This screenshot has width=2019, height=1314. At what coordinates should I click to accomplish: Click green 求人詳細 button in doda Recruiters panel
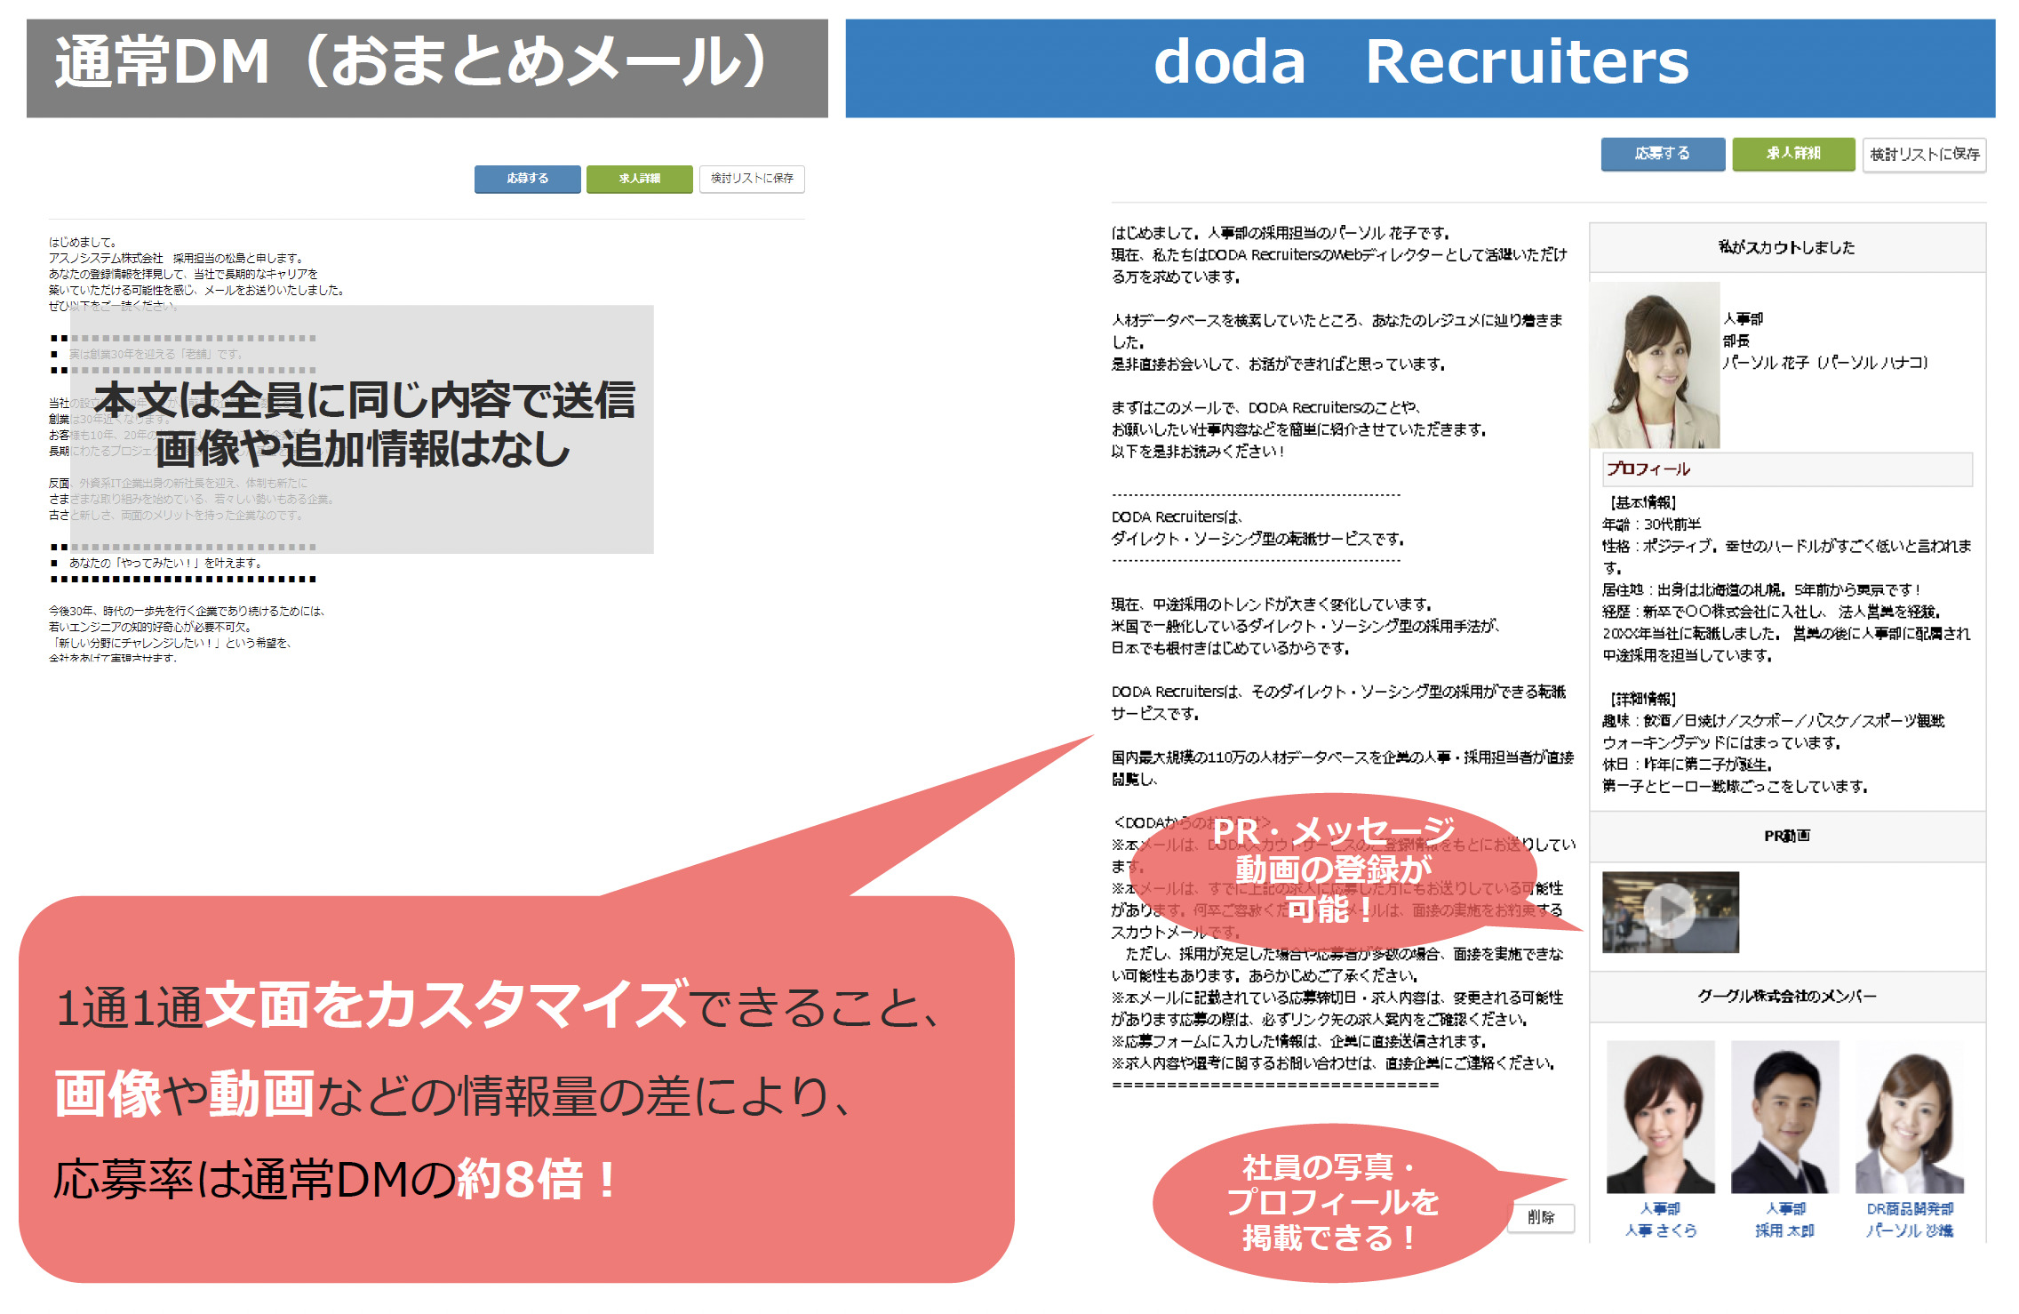tap(1793, 154)
